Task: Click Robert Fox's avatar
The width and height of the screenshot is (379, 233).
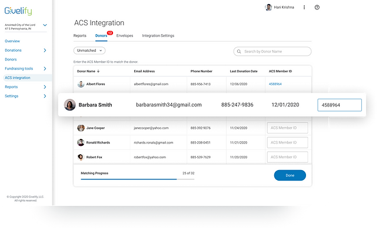Action: point(81,157)
